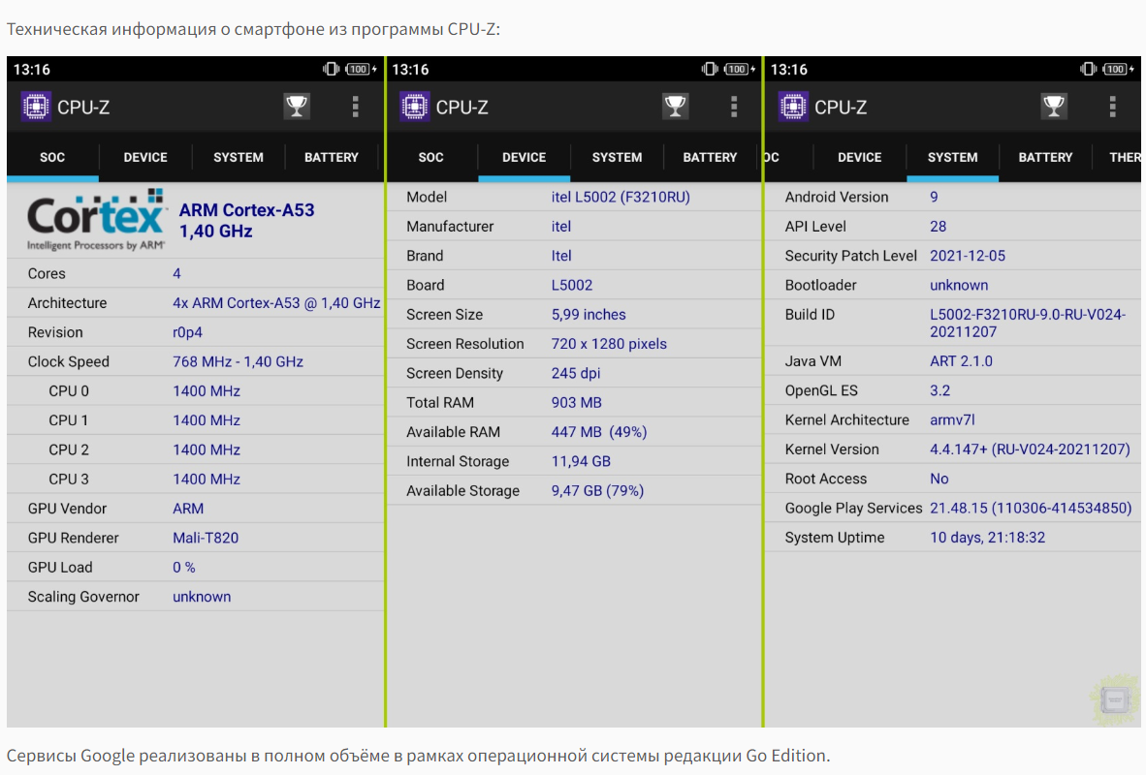Select Architecture value 4x ARM Cortex-A53
The height and width of the screenshot is (775, 1146).
coord(276,303)
